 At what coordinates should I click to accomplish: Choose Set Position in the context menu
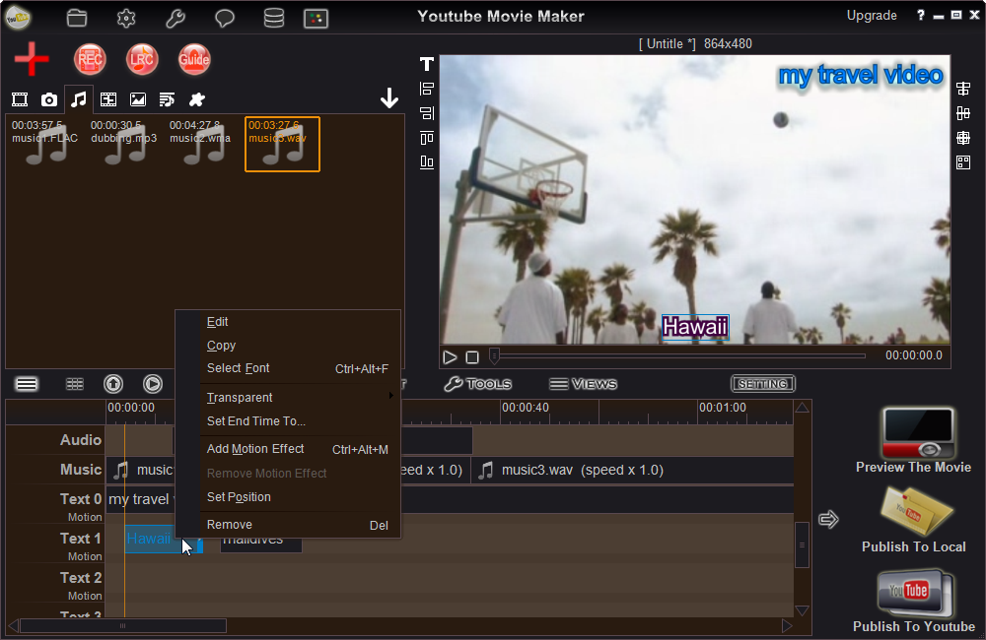click(x=288, y=497)
